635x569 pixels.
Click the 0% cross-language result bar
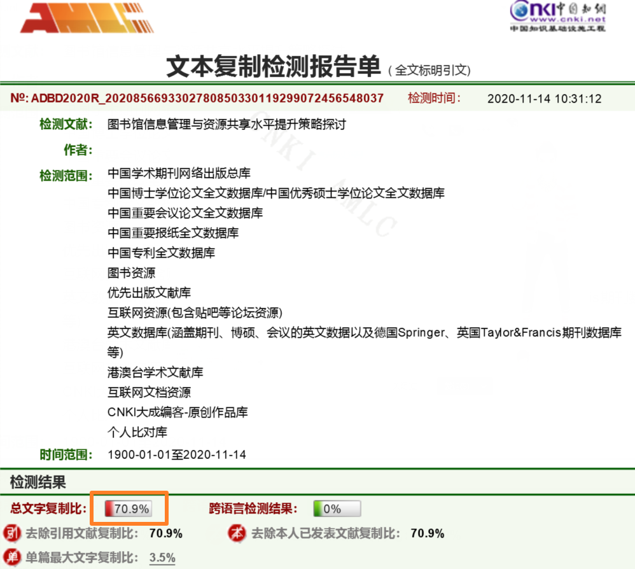click(x=337, y=509)
